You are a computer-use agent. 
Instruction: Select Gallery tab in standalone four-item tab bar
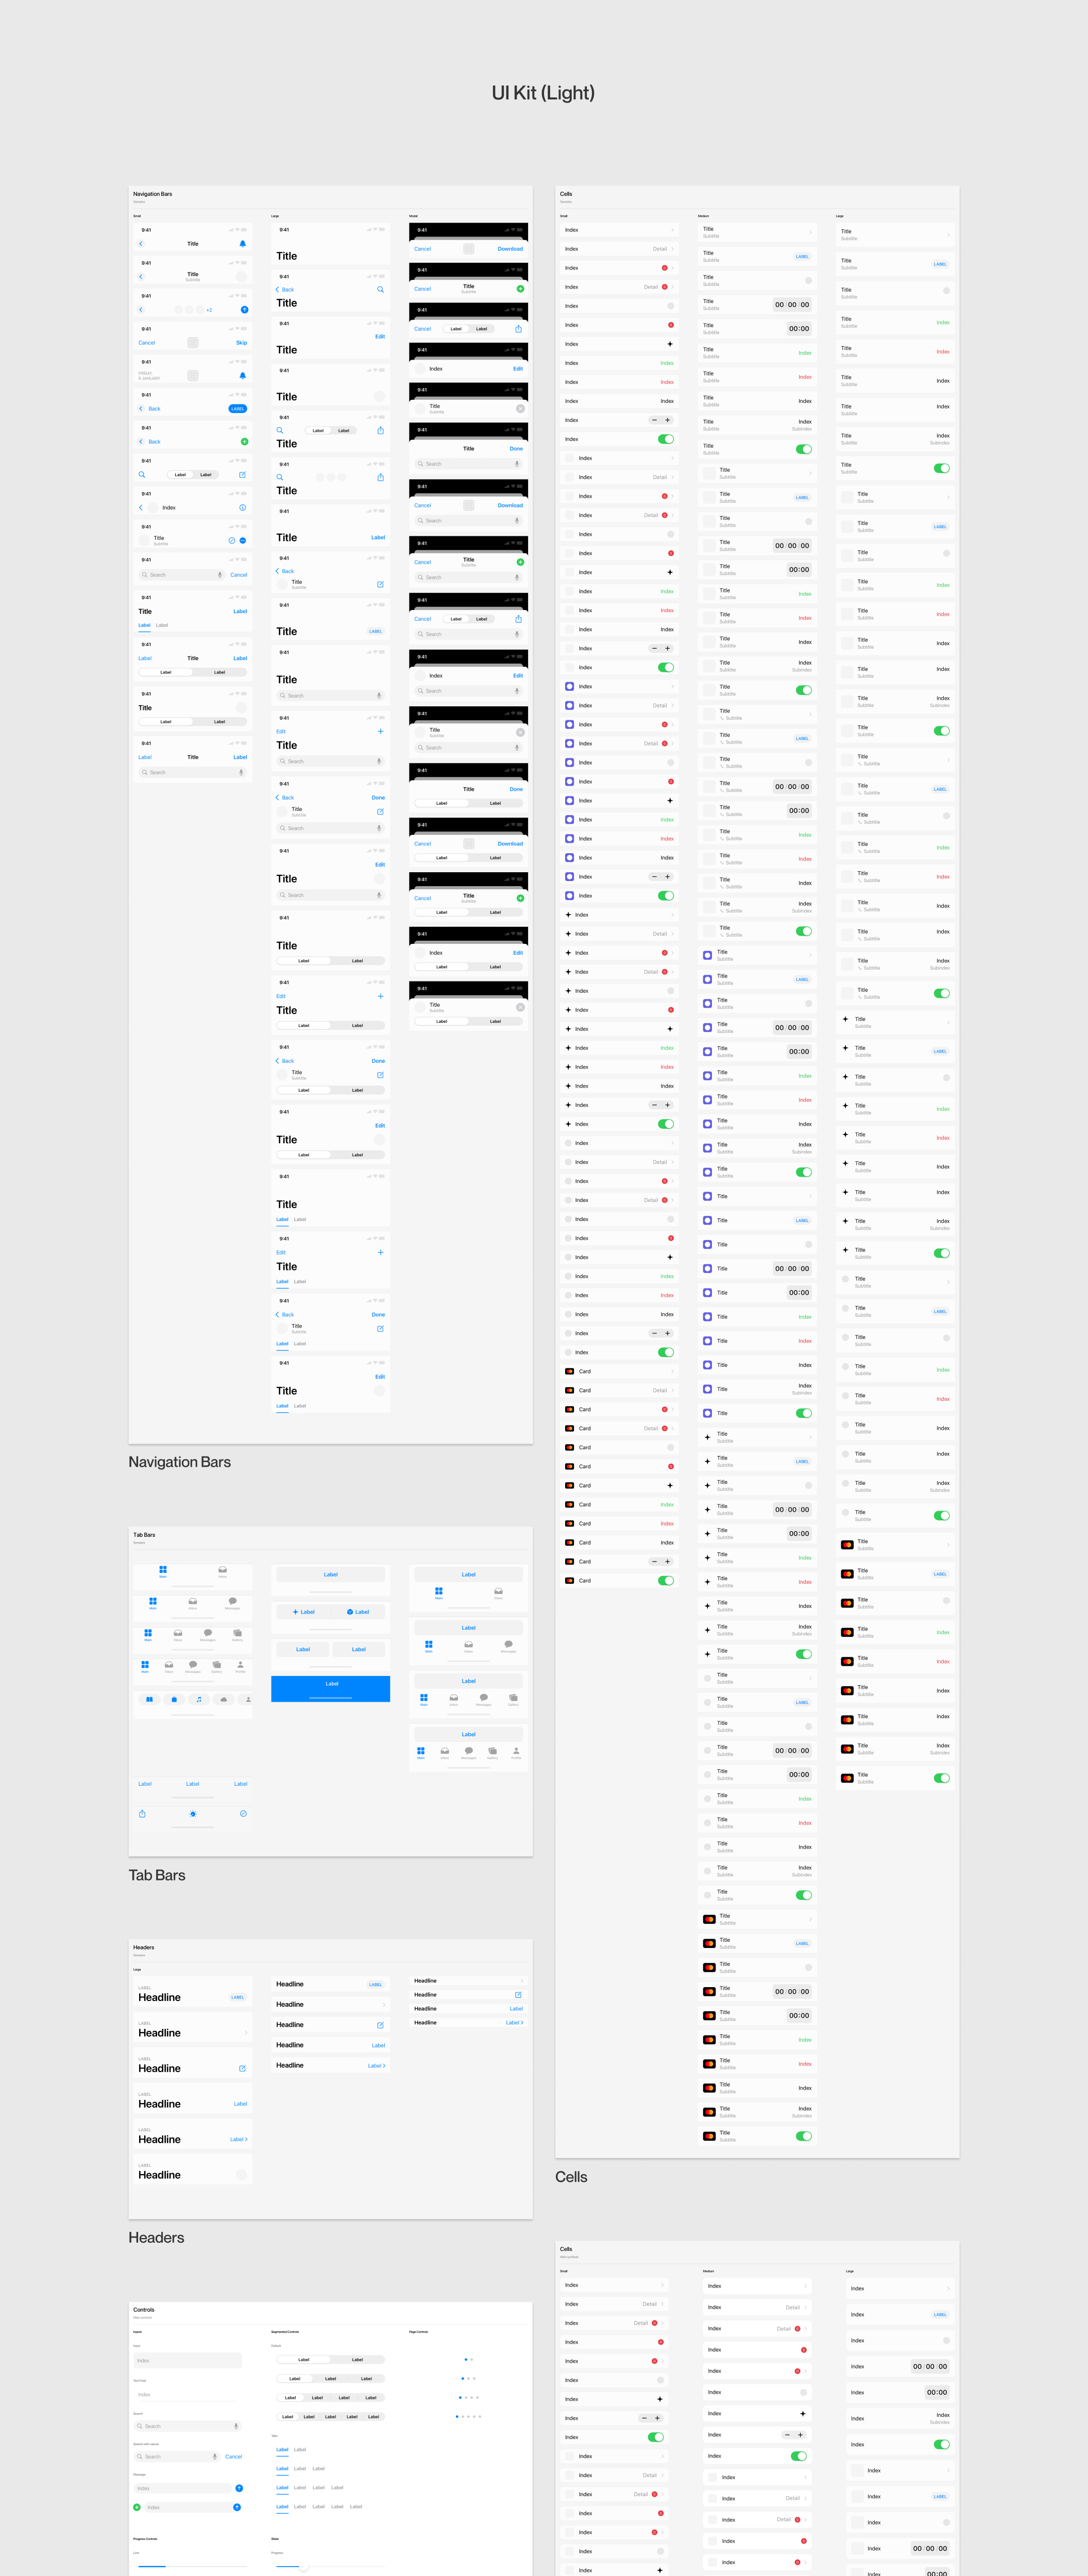click(x=237, y=1635)
